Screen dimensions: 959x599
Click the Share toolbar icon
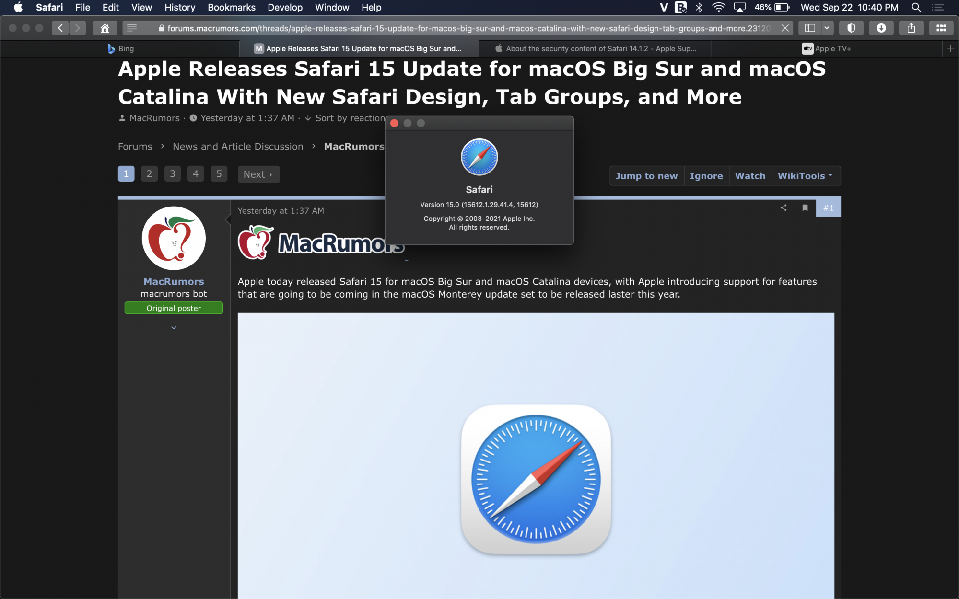click(911, 28)
